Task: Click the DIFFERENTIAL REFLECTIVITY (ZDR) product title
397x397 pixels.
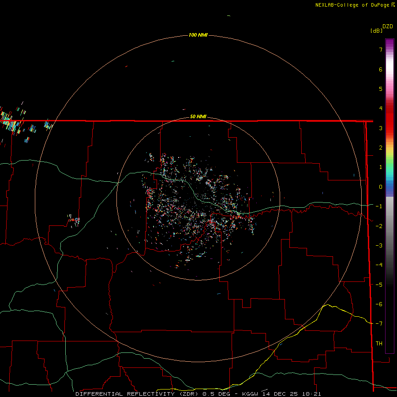Action: click(138, 394)
